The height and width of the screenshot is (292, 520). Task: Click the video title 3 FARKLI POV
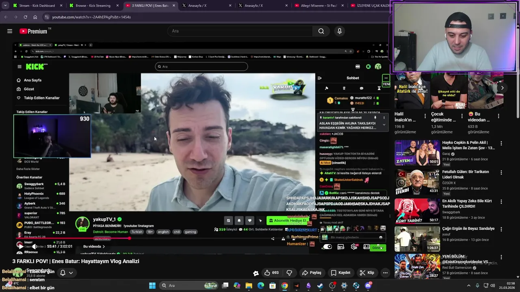pyautogui.click(x=76, y=262)
